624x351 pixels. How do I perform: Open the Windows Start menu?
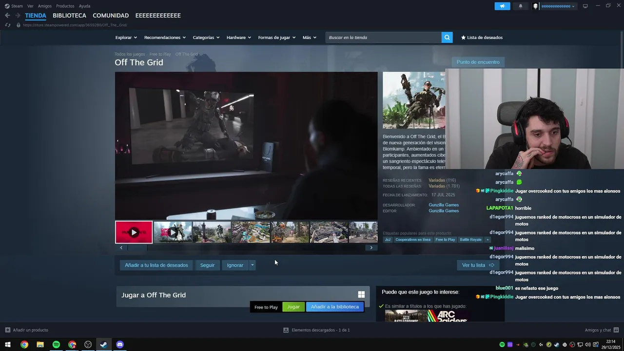(8, 345)
